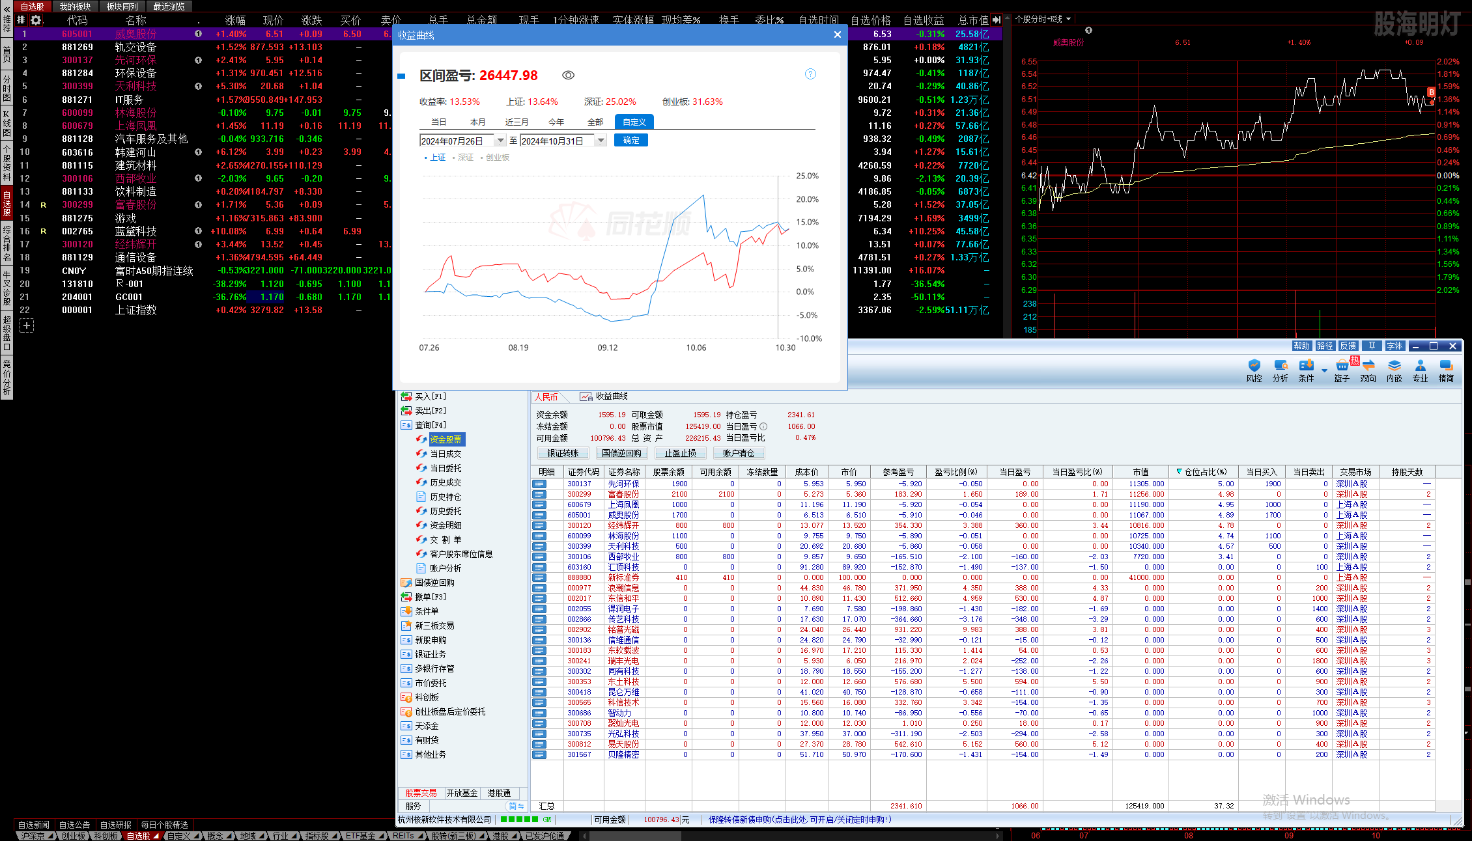Click the 帮助 help button
1472x841 pixels.
coord(1301,346)
